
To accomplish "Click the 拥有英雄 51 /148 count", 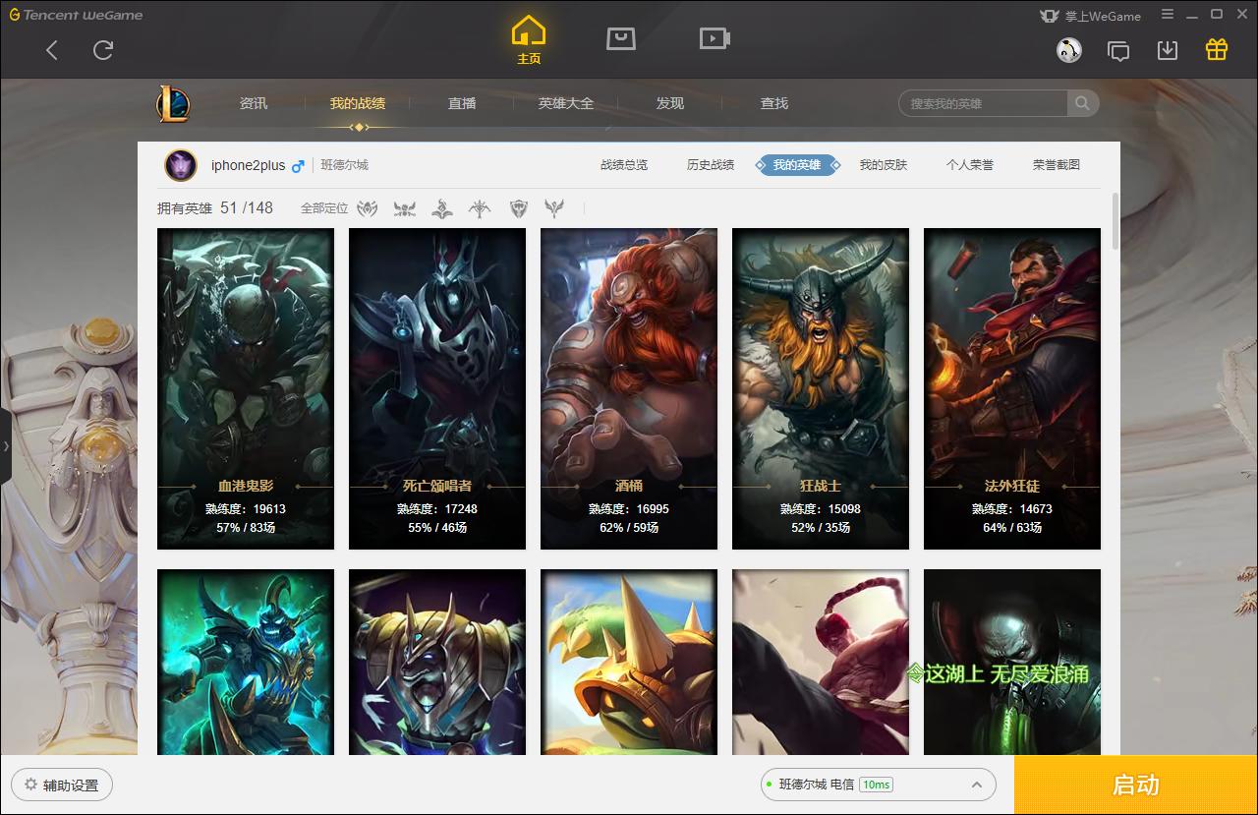I will [215, 208].
